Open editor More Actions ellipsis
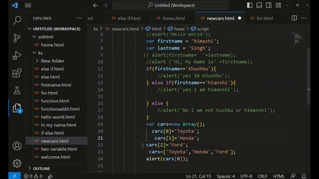The width and height of the screenshot is (319, 179). (304, 18)
